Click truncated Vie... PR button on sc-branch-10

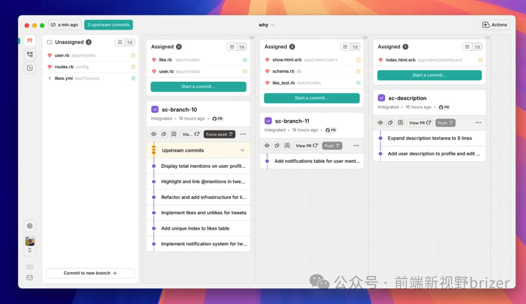click(x=190, y=134)
